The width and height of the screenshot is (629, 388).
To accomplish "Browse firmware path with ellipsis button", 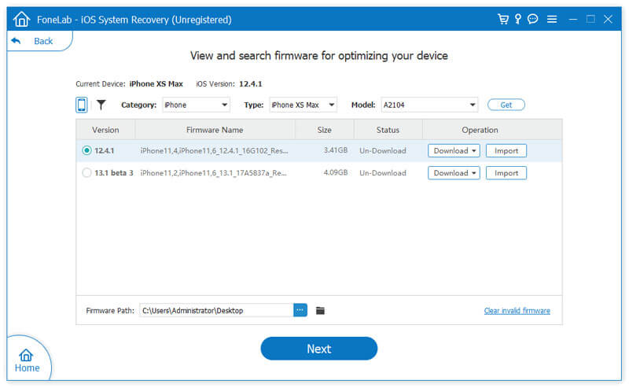I will (x=300, y=310).
